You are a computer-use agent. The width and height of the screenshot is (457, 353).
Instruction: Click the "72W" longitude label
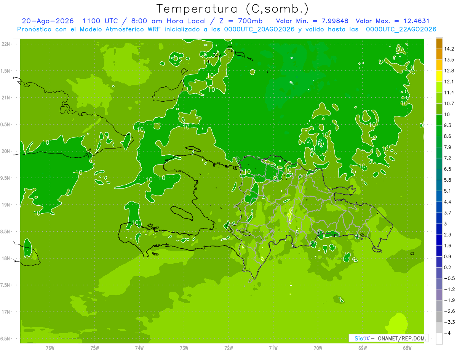pyautogui.click(x=229, y=348)
